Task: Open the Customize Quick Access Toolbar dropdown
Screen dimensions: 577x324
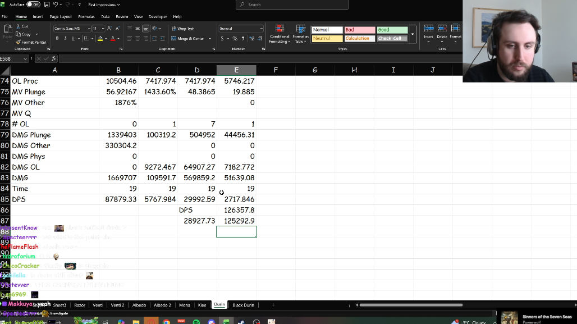Action: 80,5
